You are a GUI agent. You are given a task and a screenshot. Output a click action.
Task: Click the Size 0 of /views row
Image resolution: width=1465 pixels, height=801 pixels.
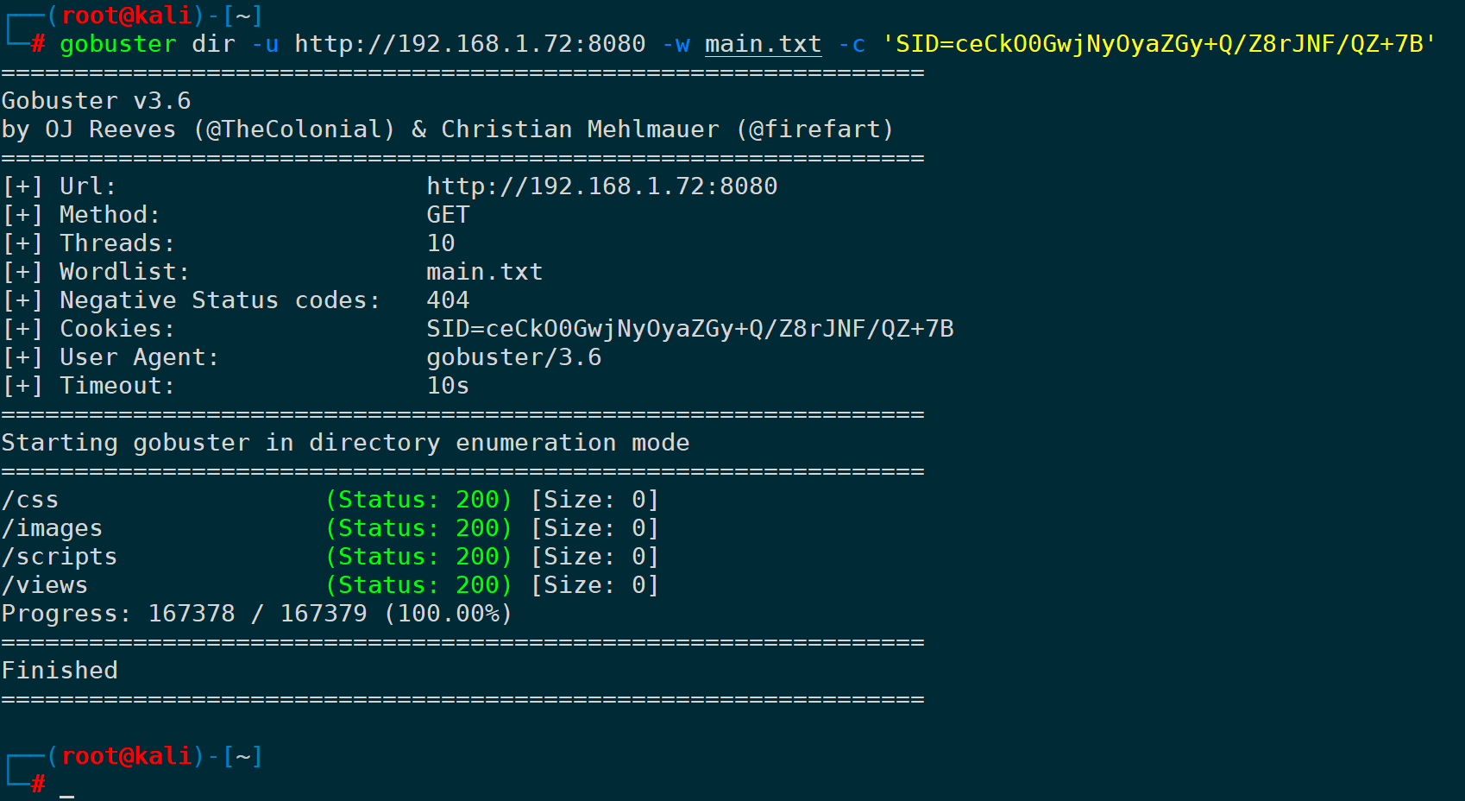click(x=595, y=585)
